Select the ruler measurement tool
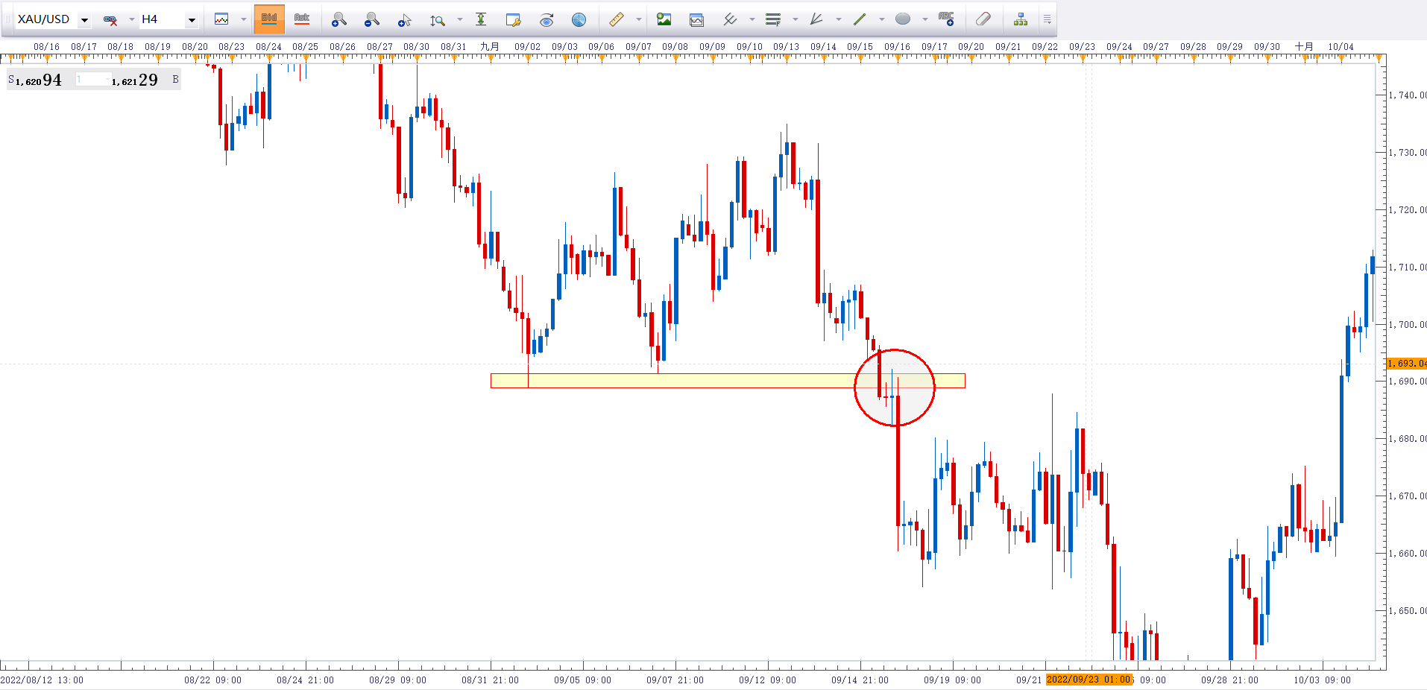Image resolution: width=1427 pixels, height=690 pixels. coord(616,19)
